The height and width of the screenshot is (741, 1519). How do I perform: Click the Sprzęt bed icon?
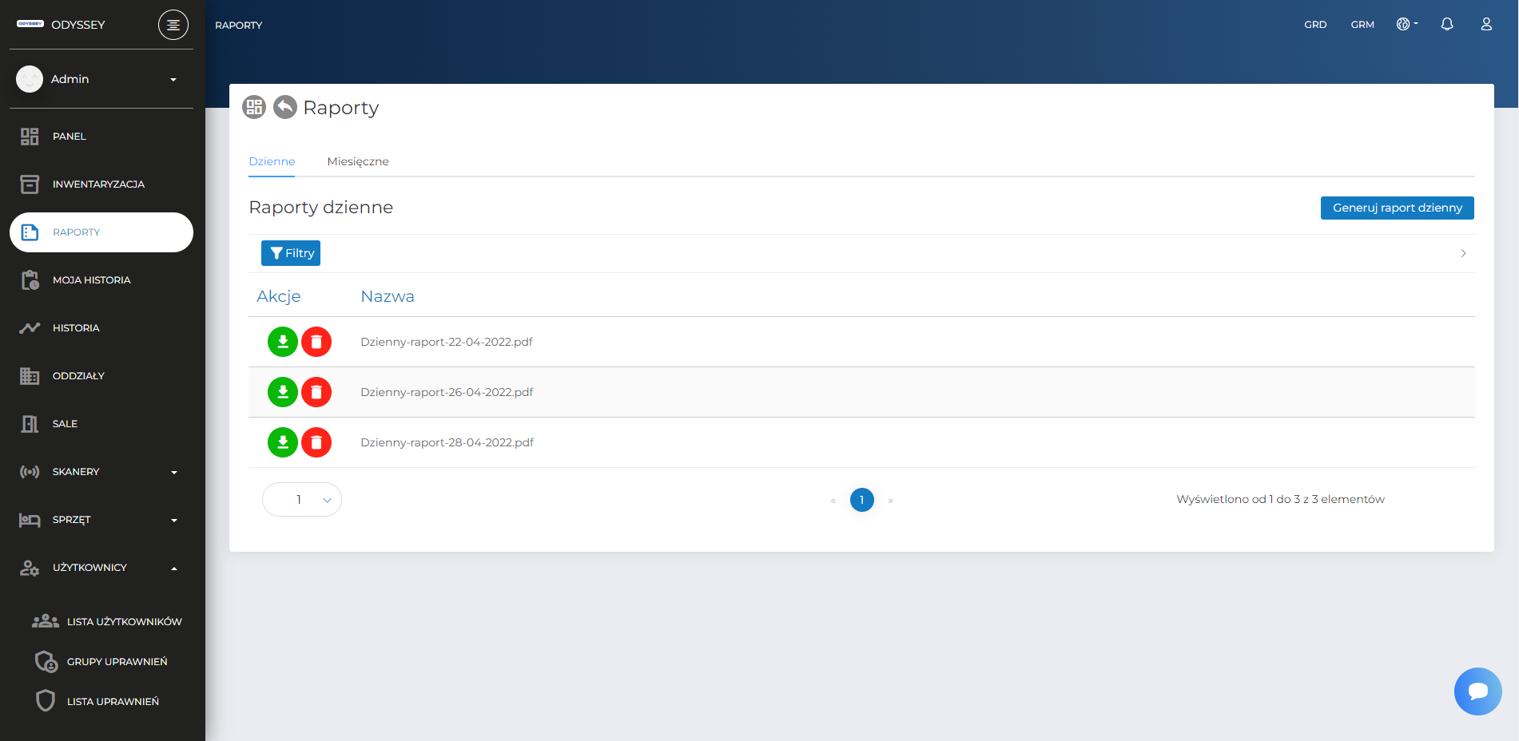tap(30, 520)
